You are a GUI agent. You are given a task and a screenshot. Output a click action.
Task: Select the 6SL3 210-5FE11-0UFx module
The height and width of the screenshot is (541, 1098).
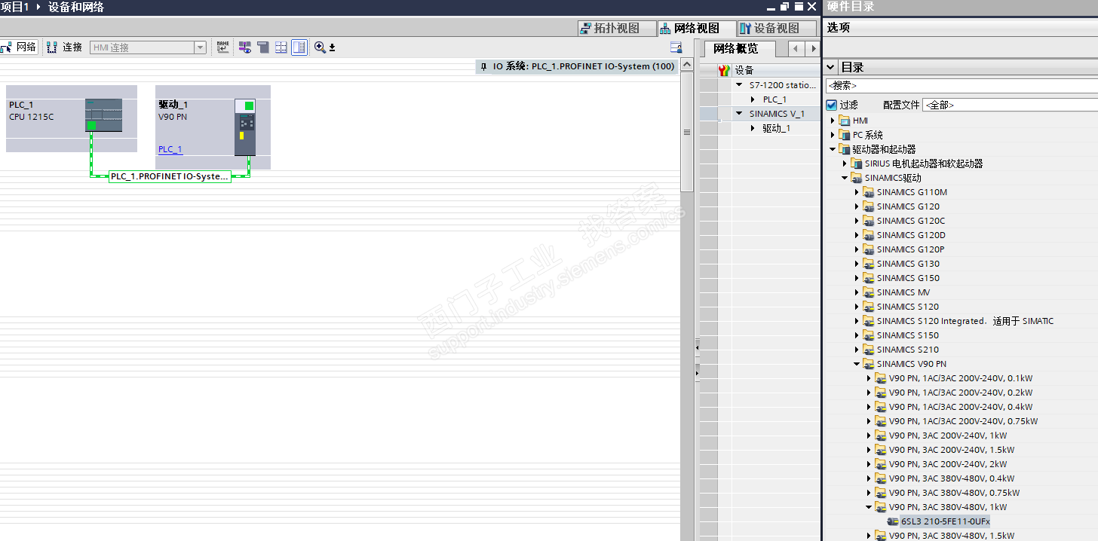pyautogui.click(x=945, y=521)
